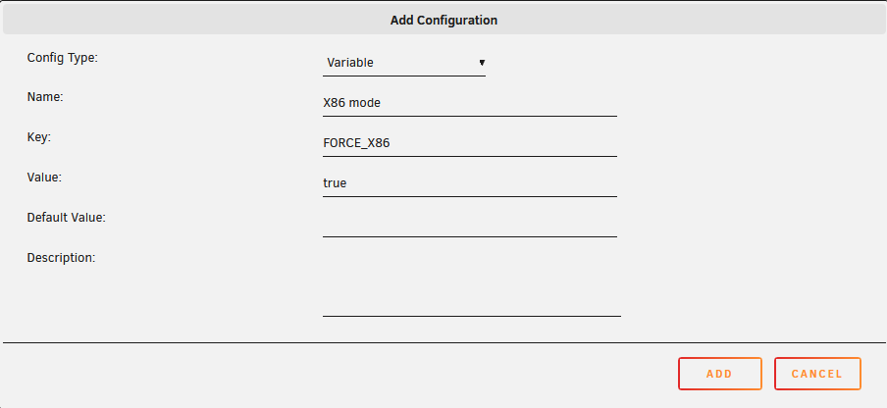Click the Name label
Viewport: 887px width, 408px height.
click(x=45, y=97)
